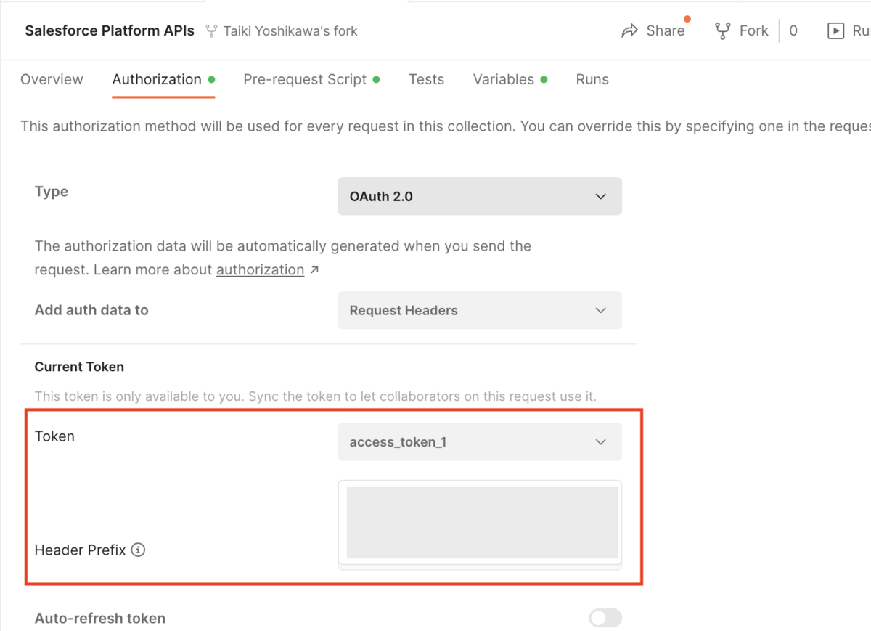The image size is (871, 631).
Task: Switch to the Runs tab
Action: coord(592,80)
